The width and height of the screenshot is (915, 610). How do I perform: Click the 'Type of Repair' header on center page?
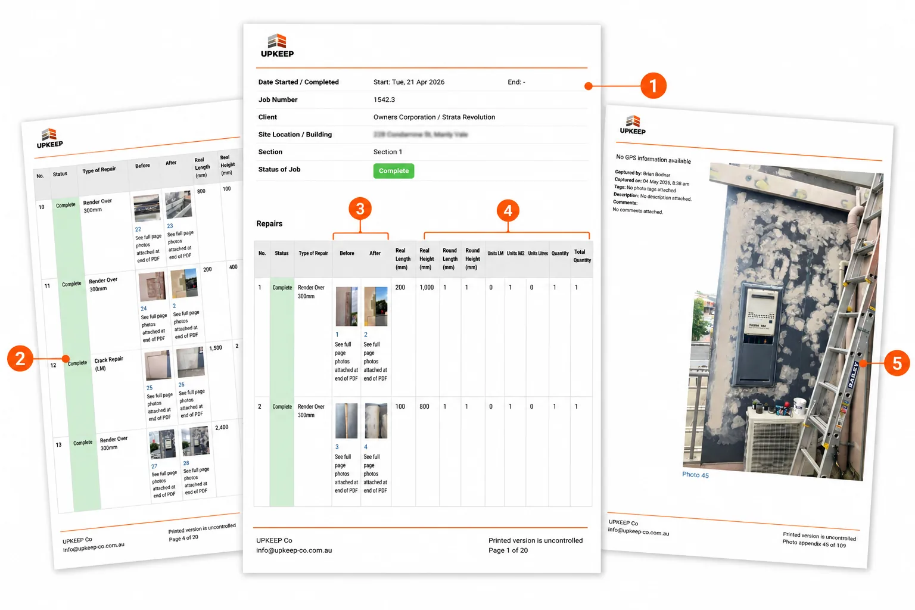tap(313, 253)
